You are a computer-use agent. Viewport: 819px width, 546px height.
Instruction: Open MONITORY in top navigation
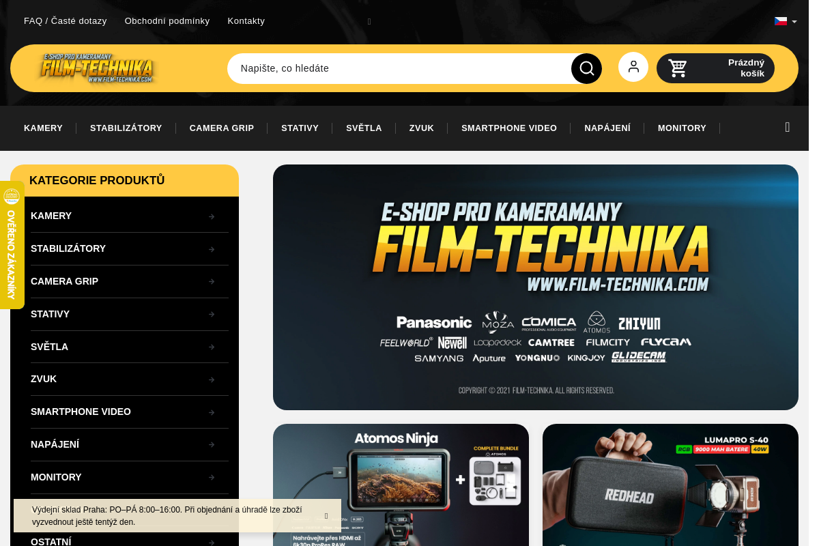pos(682,128)
